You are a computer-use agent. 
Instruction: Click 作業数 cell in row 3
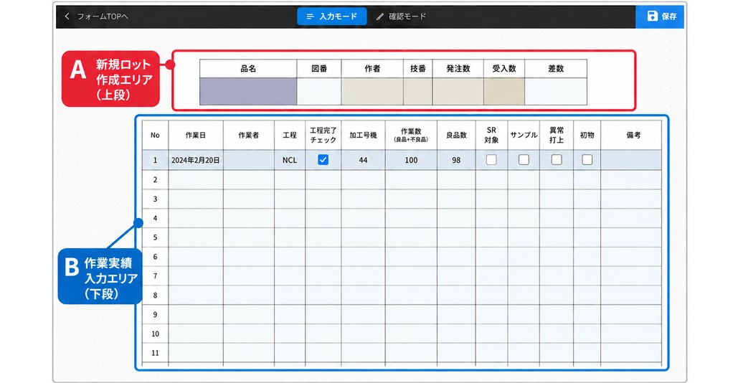412,199
